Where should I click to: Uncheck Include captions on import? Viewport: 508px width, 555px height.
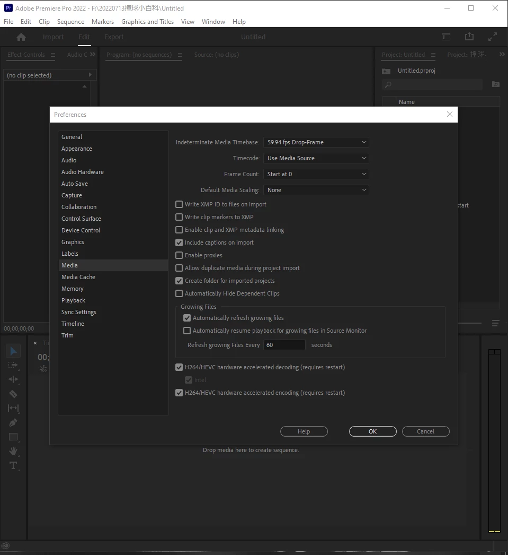[x=179, y=242]
